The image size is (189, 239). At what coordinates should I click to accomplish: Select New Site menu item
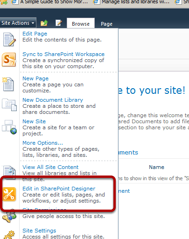34,121
